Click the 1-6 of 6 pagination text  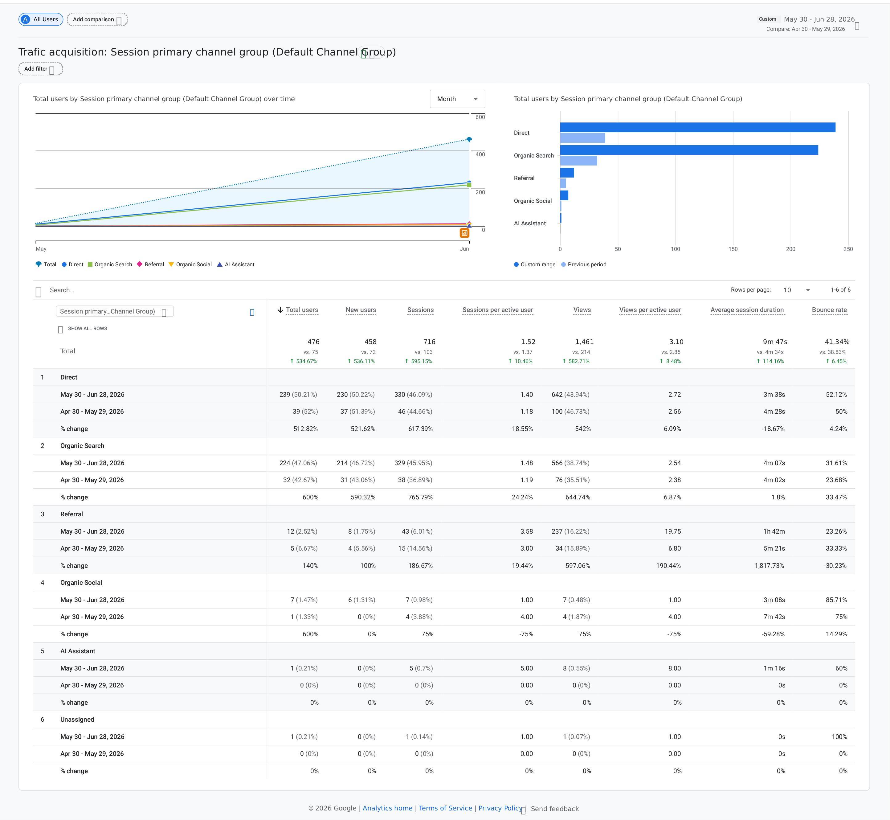tap(840, 290)
